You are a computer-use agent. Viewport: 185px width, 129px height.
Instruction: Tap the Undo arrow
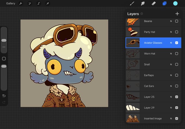[x=4, y=96]
